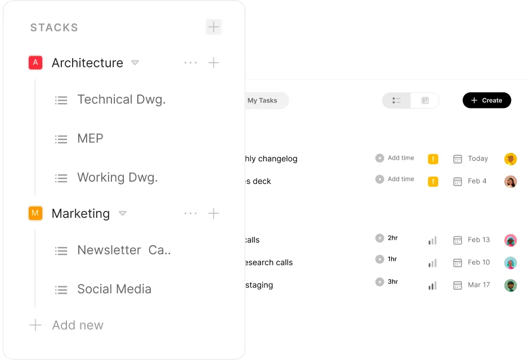Switch to list view toggle
Screen dimensions: 529x360
point(396,101)
